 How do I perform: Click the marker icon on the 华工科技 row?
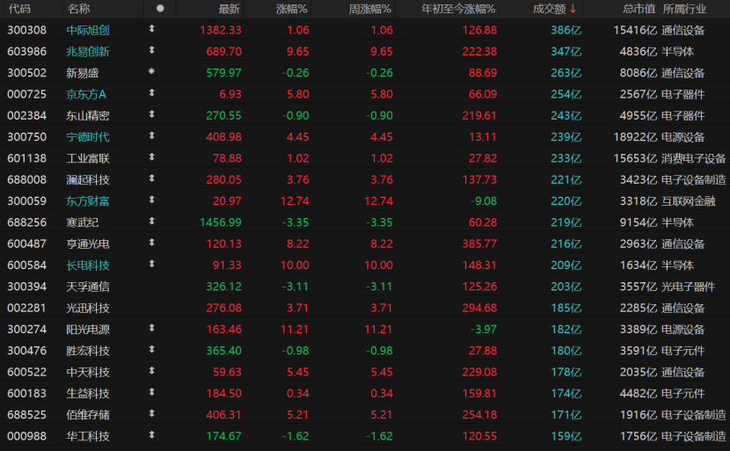(151, 435)
